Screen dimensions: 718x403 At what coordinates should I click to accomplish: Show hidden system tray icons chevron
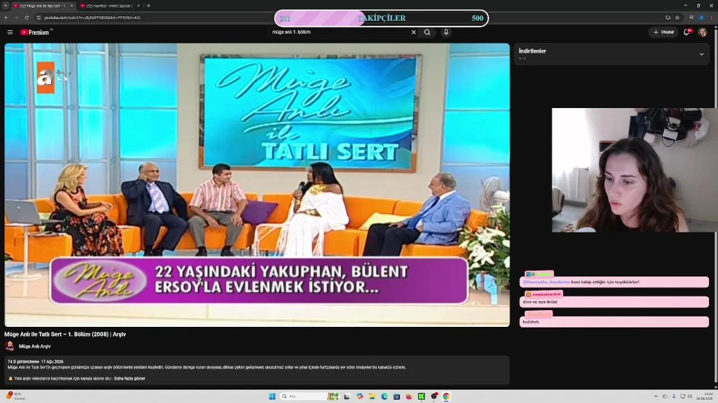pos(657,396)
